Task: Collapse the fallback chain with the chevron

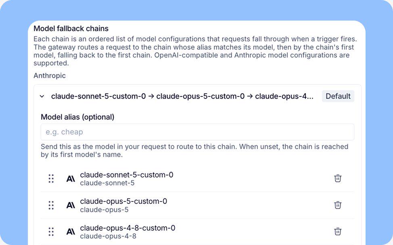Action: coord(42,96)
